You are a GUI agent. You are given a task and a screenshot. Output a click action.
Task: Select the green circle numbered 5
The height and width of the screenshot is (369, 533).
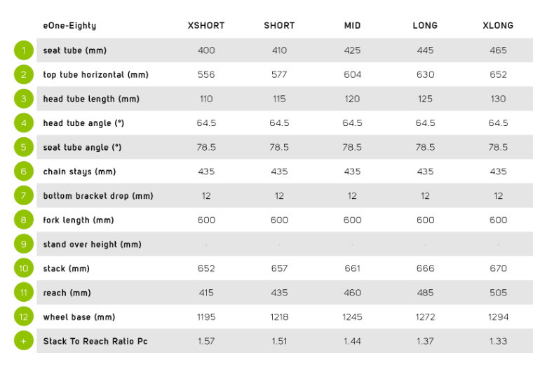24,147
